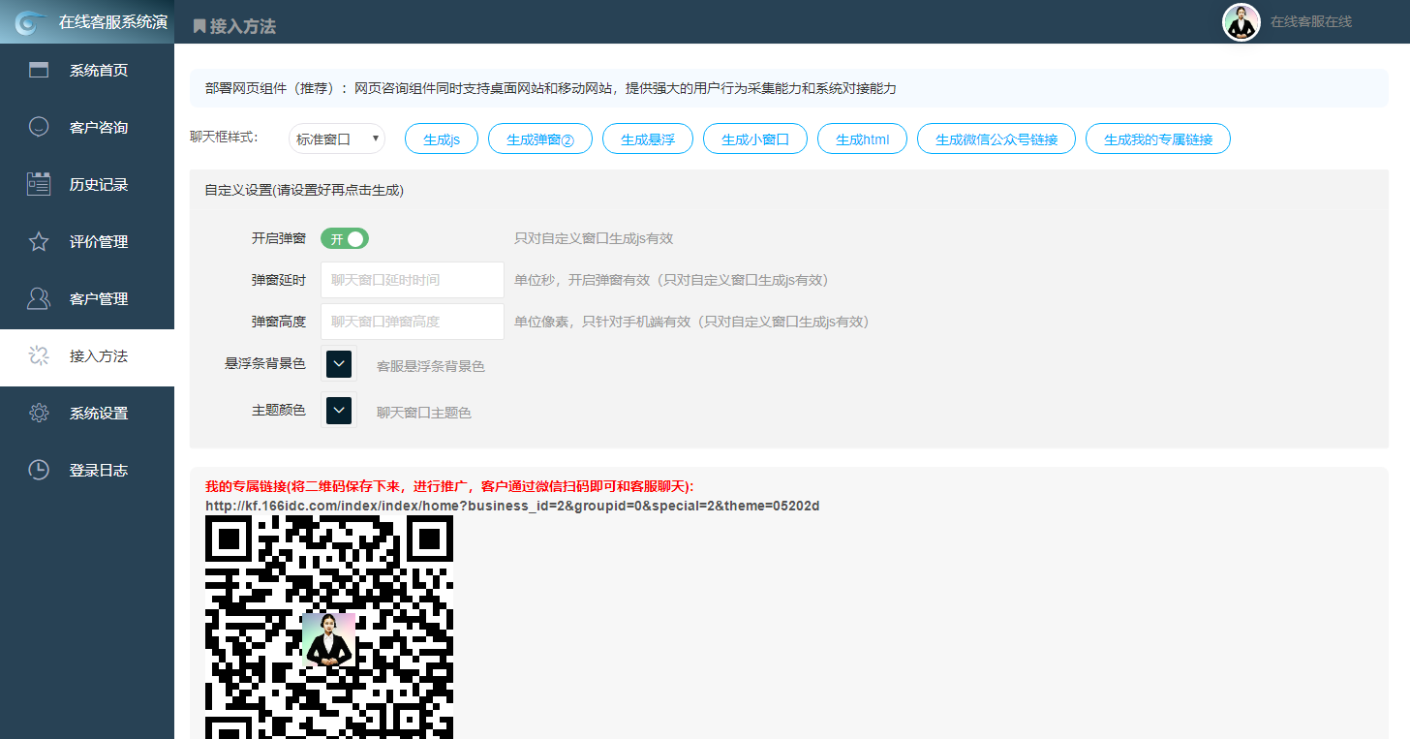Click the 系统首页 window icon in sidebar
This screenshot has height=739, width=1410.
tap(39, 70)
